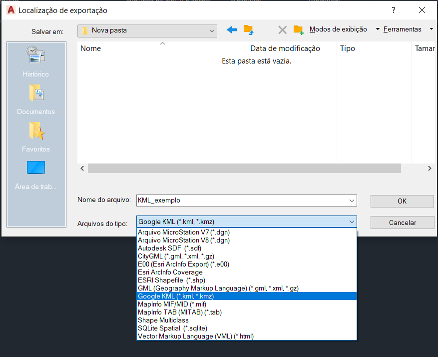Click the delete X icon in toolbar
The height and width of the screenshot is (357, 438).
[282, 29]
